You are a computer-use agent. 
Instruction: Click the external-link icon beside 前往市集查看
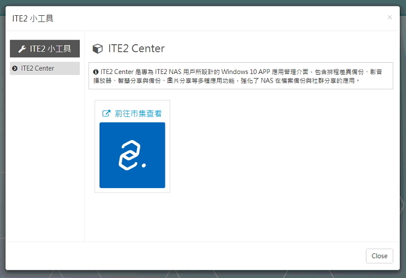click(x=106, y=114)
